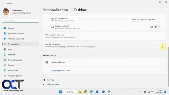Click the Time & language globe icon
This screenshot has height=95, width=169.
(5, 60)
